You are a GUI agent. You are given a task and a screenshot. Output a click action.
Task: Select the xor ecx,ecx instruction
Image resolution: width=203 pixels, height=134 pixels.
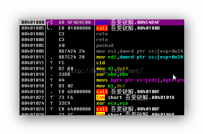(x=112, y=103)
